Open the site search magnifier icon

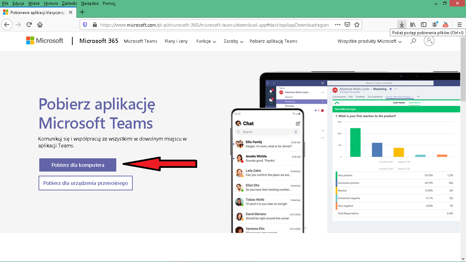[413, 41]
